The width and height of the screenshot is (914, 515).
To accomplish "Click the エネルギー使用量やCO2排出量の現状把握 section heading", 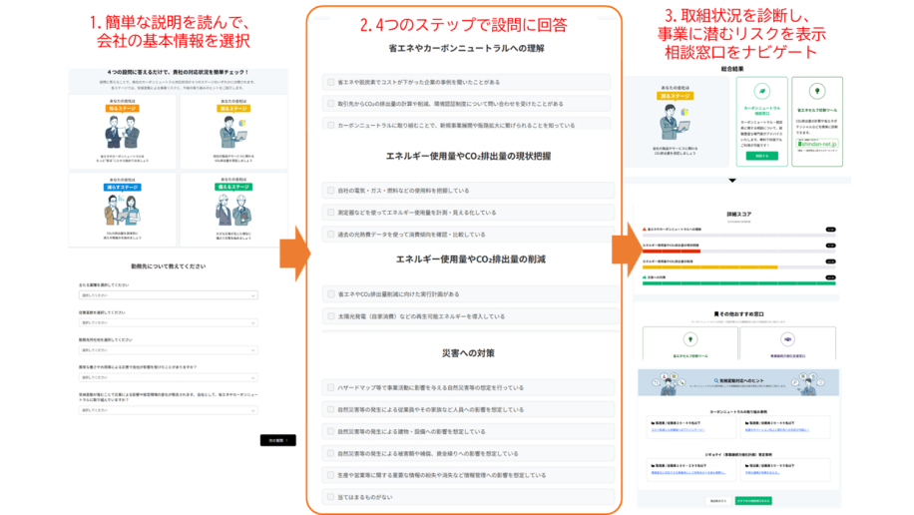I will tap(468, 157).
